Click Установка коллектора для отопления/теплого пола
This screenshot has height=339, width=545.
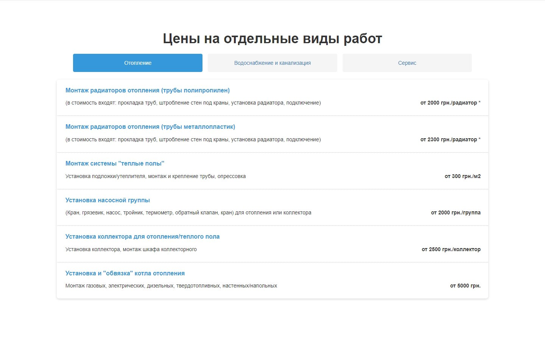coord(142,236)
